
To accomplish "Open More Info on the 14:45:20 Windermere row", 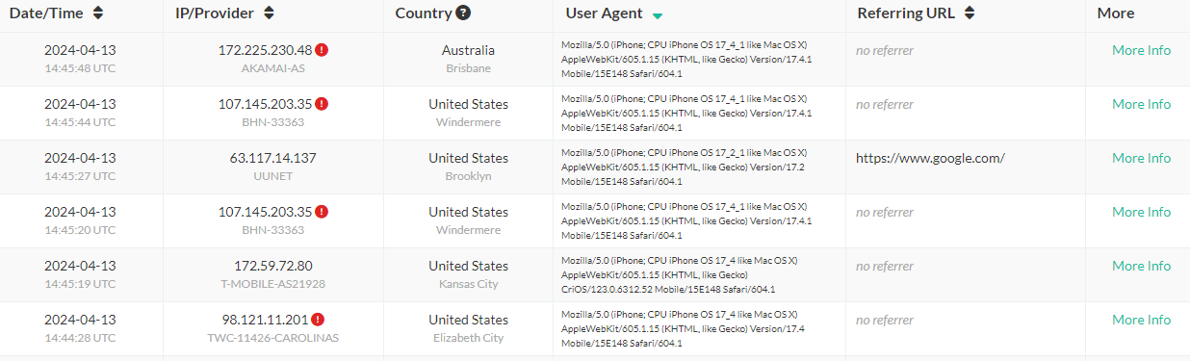I will [1141, 212].
